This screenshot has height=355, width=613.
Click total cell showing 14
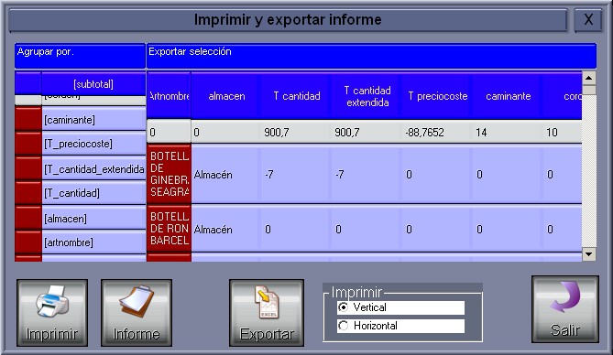pyautogui.click(x=508, y=133)
